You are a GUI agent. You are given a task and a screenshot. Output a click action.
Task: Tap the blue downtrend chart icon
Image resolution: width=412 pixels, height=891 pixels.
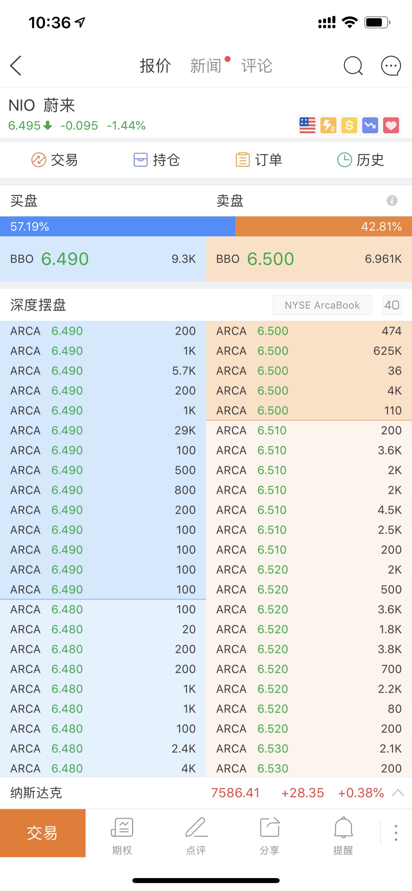[370, 125]
